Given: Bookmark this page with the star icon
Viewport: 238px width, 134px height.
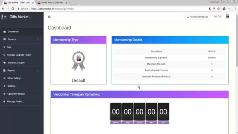Looking at the screenshot, I should (218, 9).
